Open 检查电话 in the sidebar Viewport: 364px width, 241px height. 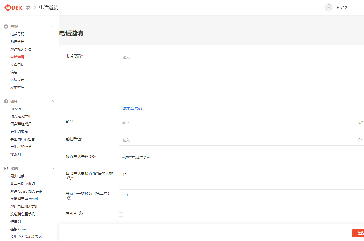(x=17, y=64)
